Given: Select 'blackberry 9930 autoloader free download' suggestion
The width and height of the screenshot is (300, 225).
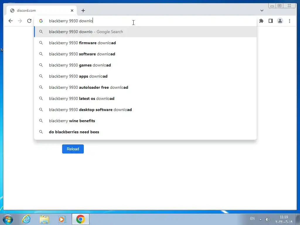Looking at the screenshot, I should (x=145, y=87).
